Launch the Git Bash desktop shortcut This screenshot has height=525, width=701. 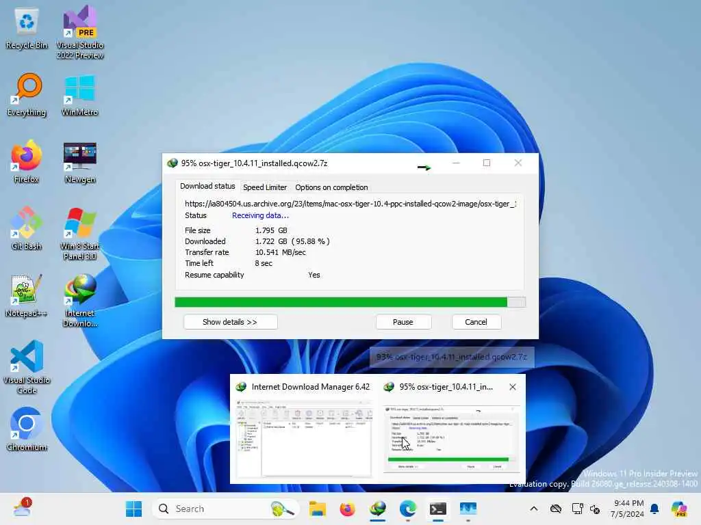27,228
